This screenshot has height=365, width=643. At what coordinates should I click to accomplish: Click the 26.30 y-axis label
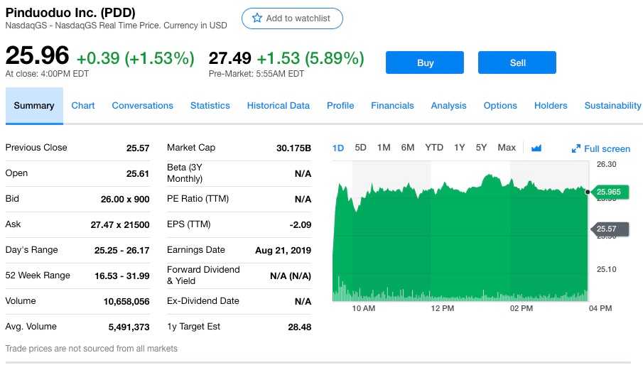[x=607, y=164]
